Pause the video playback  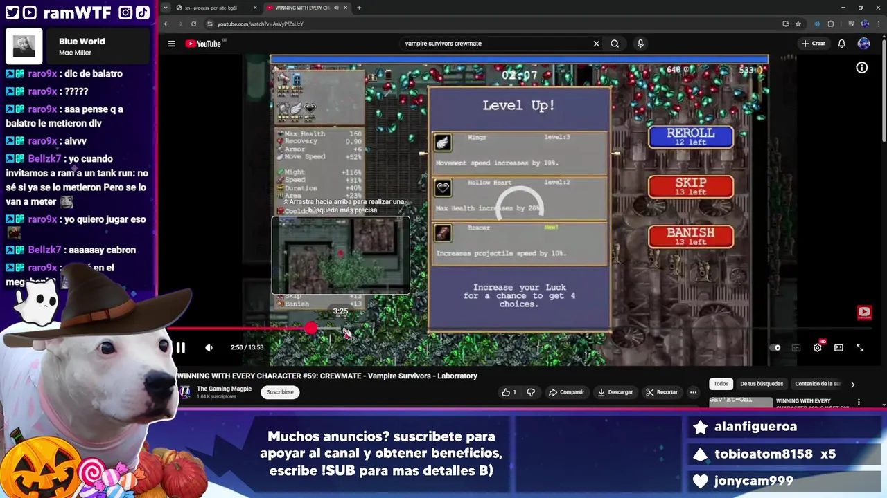[180, 348]
